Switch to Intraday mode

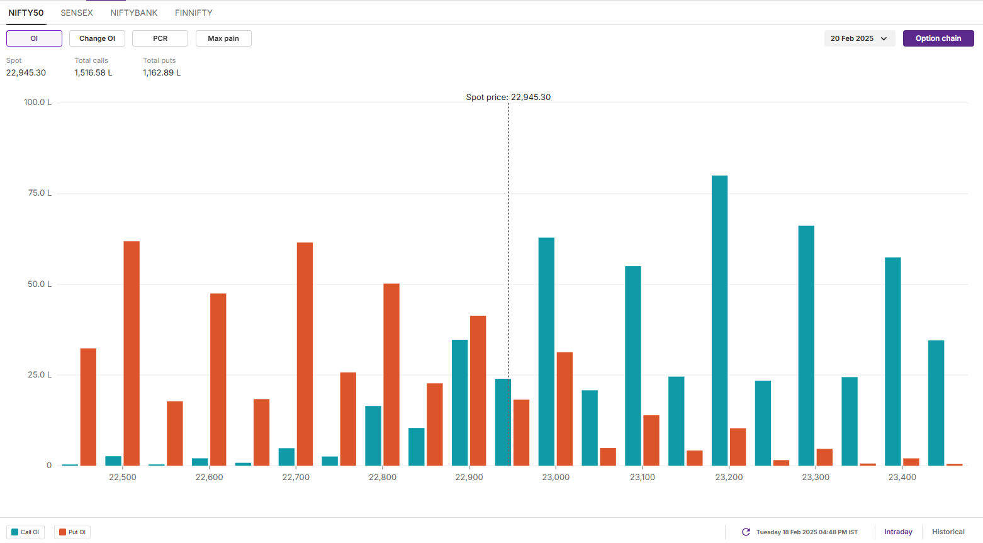pyautogui.click(x=898, y=532)
